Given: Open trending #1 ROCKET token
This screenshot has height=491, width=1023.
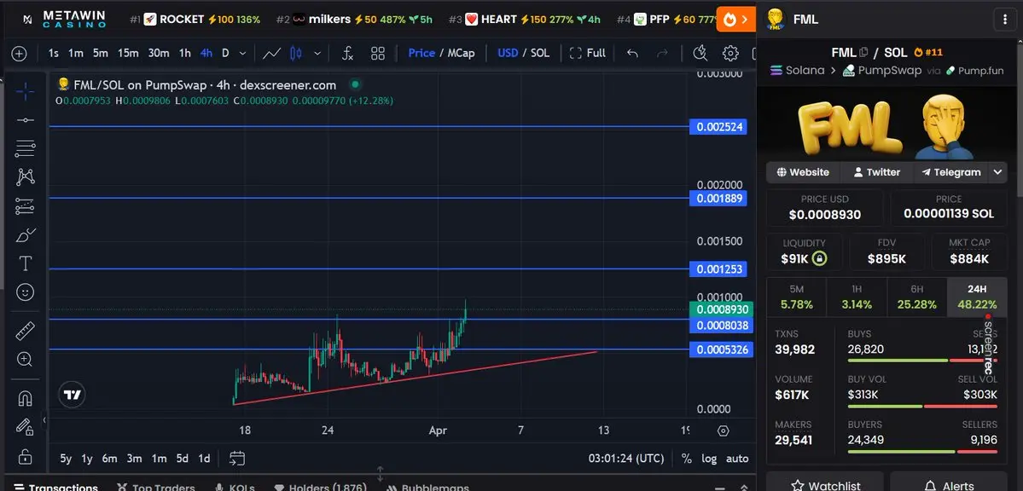Looking at the screenshot, I should 195,20.
